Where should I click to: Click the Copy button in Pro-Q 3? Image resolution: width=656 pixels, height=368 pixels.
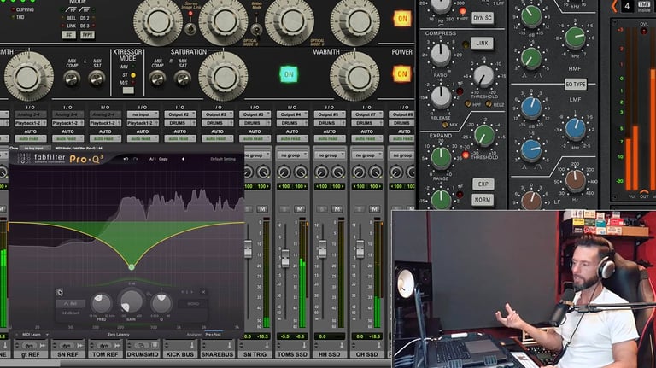click(164, 159)
